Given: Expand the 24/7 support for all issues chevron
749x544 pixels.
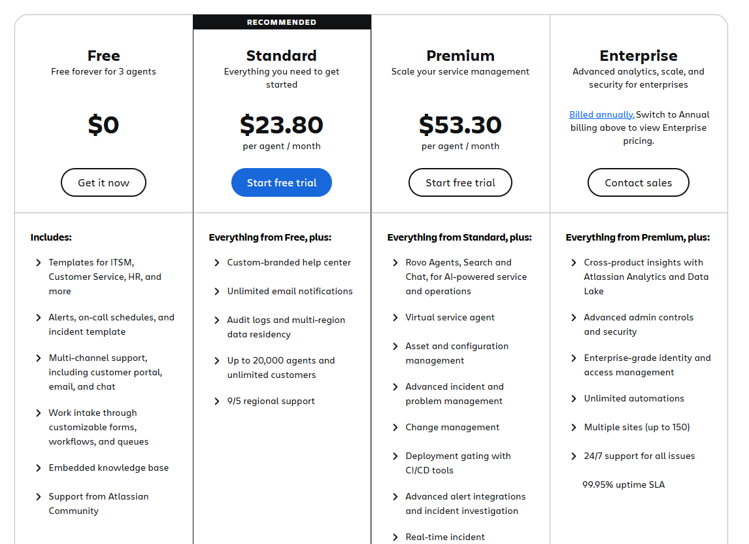Looking at the screenshot, I should [574, 456].
